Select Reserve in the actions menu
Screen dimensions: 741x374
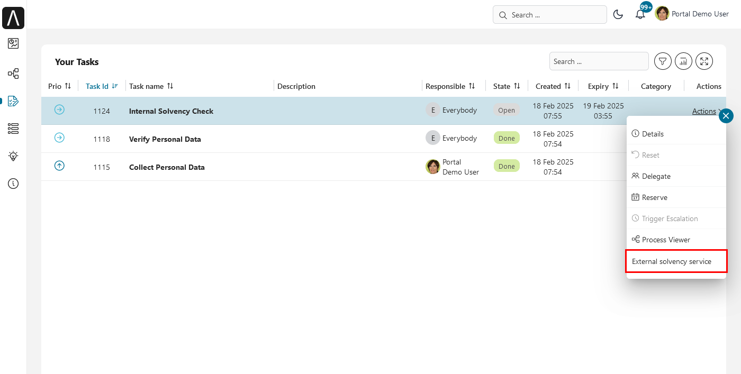click(x=676, y=197)
